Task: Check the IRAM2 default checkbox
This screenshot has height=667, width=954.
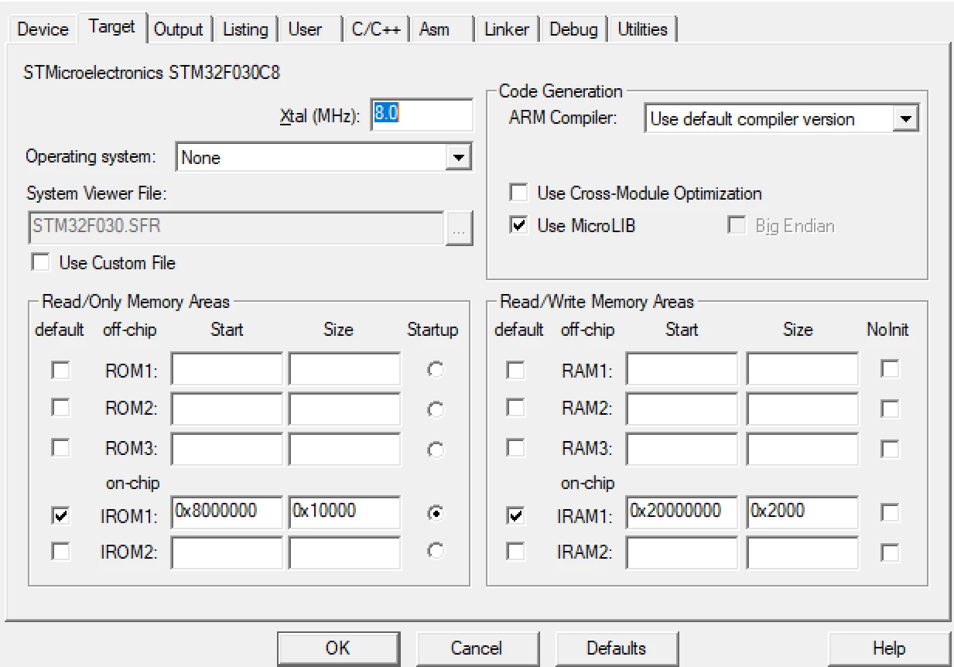Action: pyautogui.click(x=515, y=552)
